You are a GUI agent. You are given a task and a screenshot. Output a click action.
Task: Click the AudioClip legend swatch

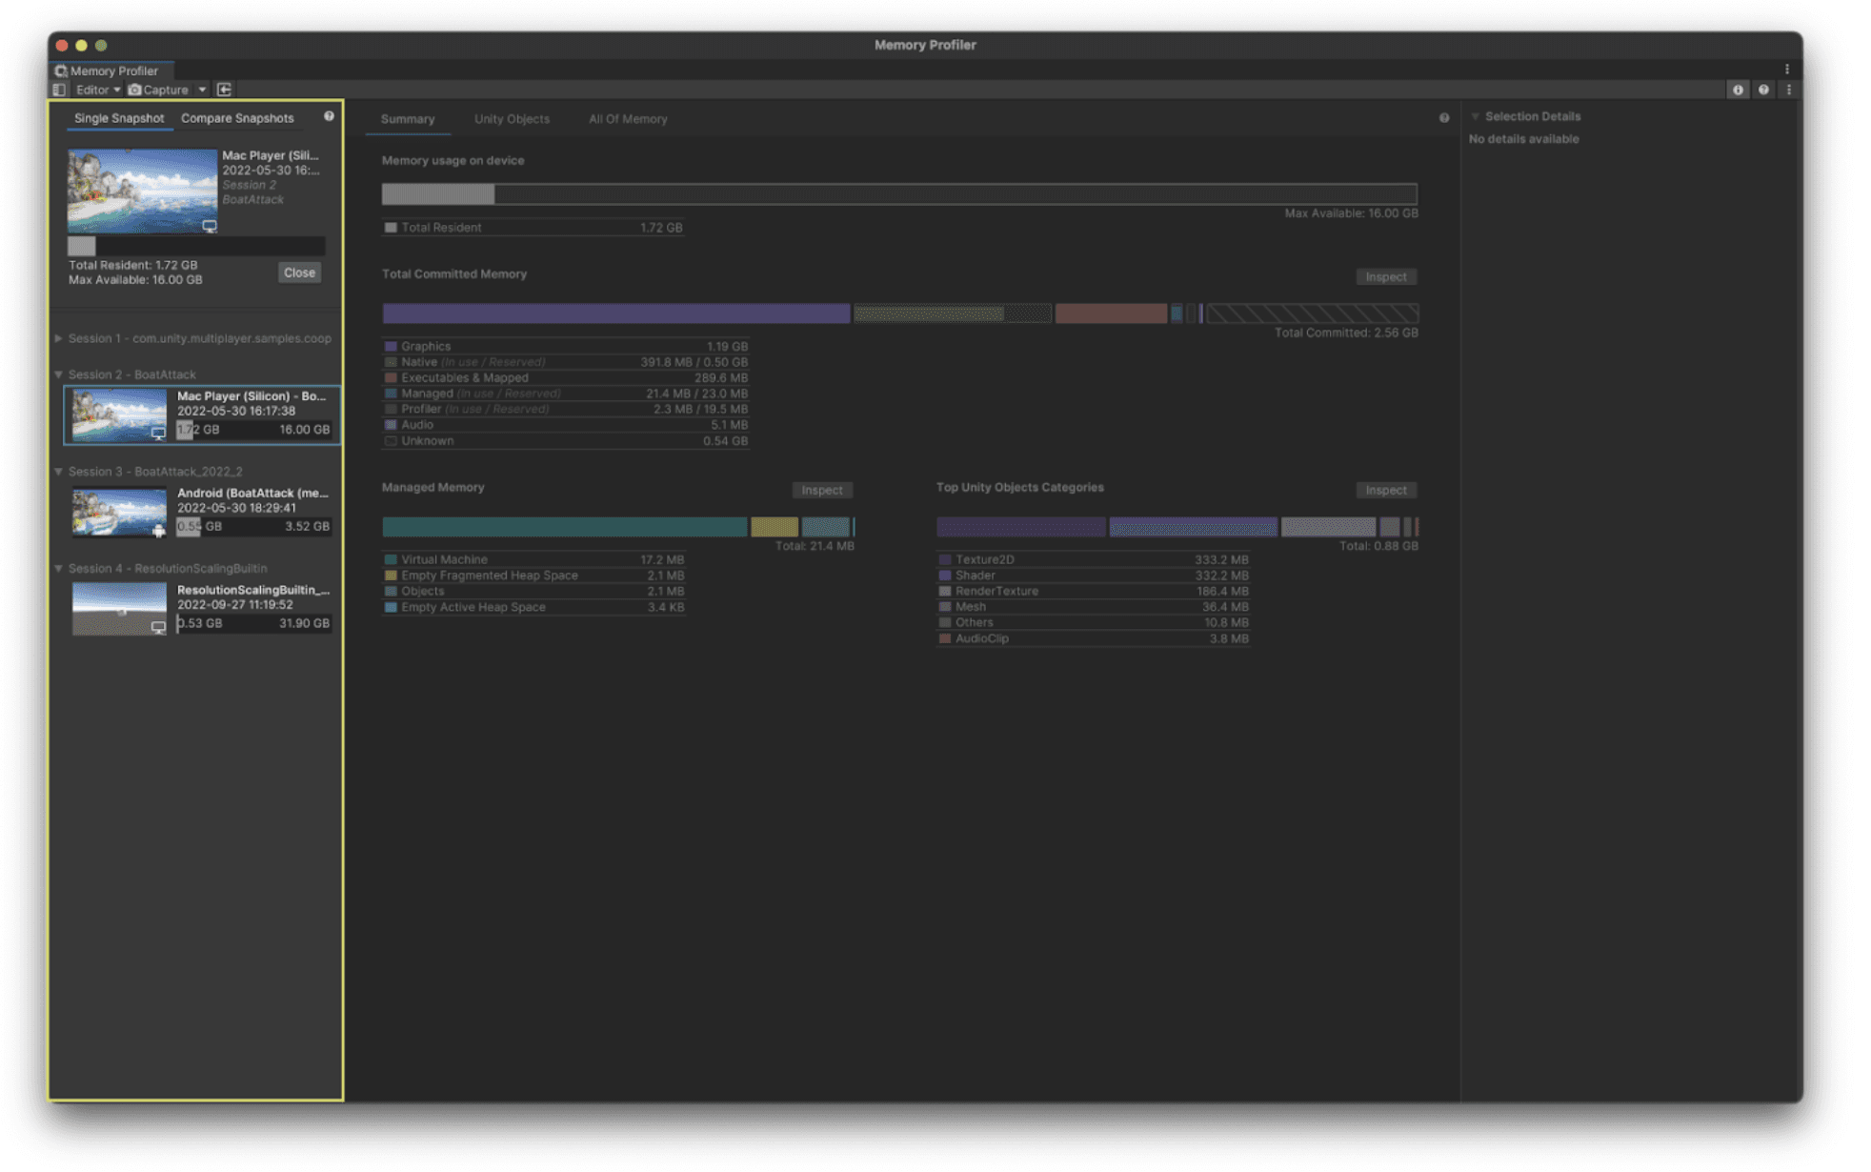point(945,639)
